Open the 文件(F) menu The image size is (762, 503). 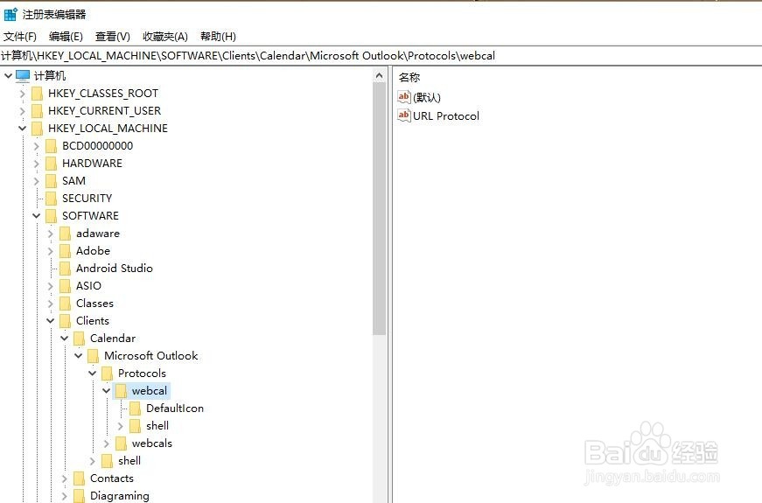click(20, 37)
